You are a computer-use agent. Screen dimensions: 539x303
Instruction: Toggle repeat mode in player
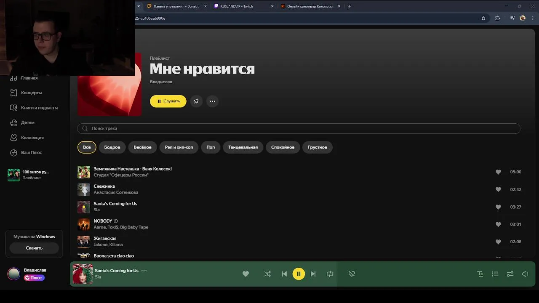tap(330, 274)
